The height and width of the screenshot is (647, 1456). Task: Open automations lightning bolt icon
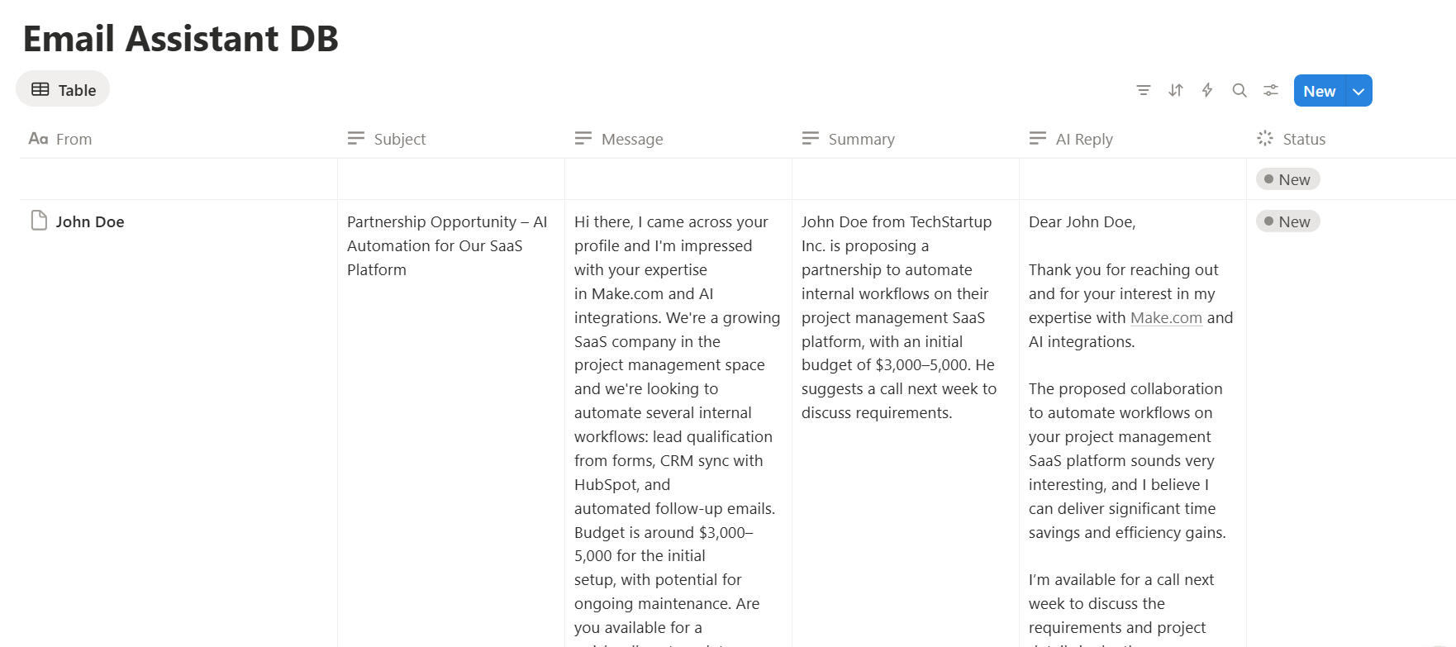click(1207, 90)
